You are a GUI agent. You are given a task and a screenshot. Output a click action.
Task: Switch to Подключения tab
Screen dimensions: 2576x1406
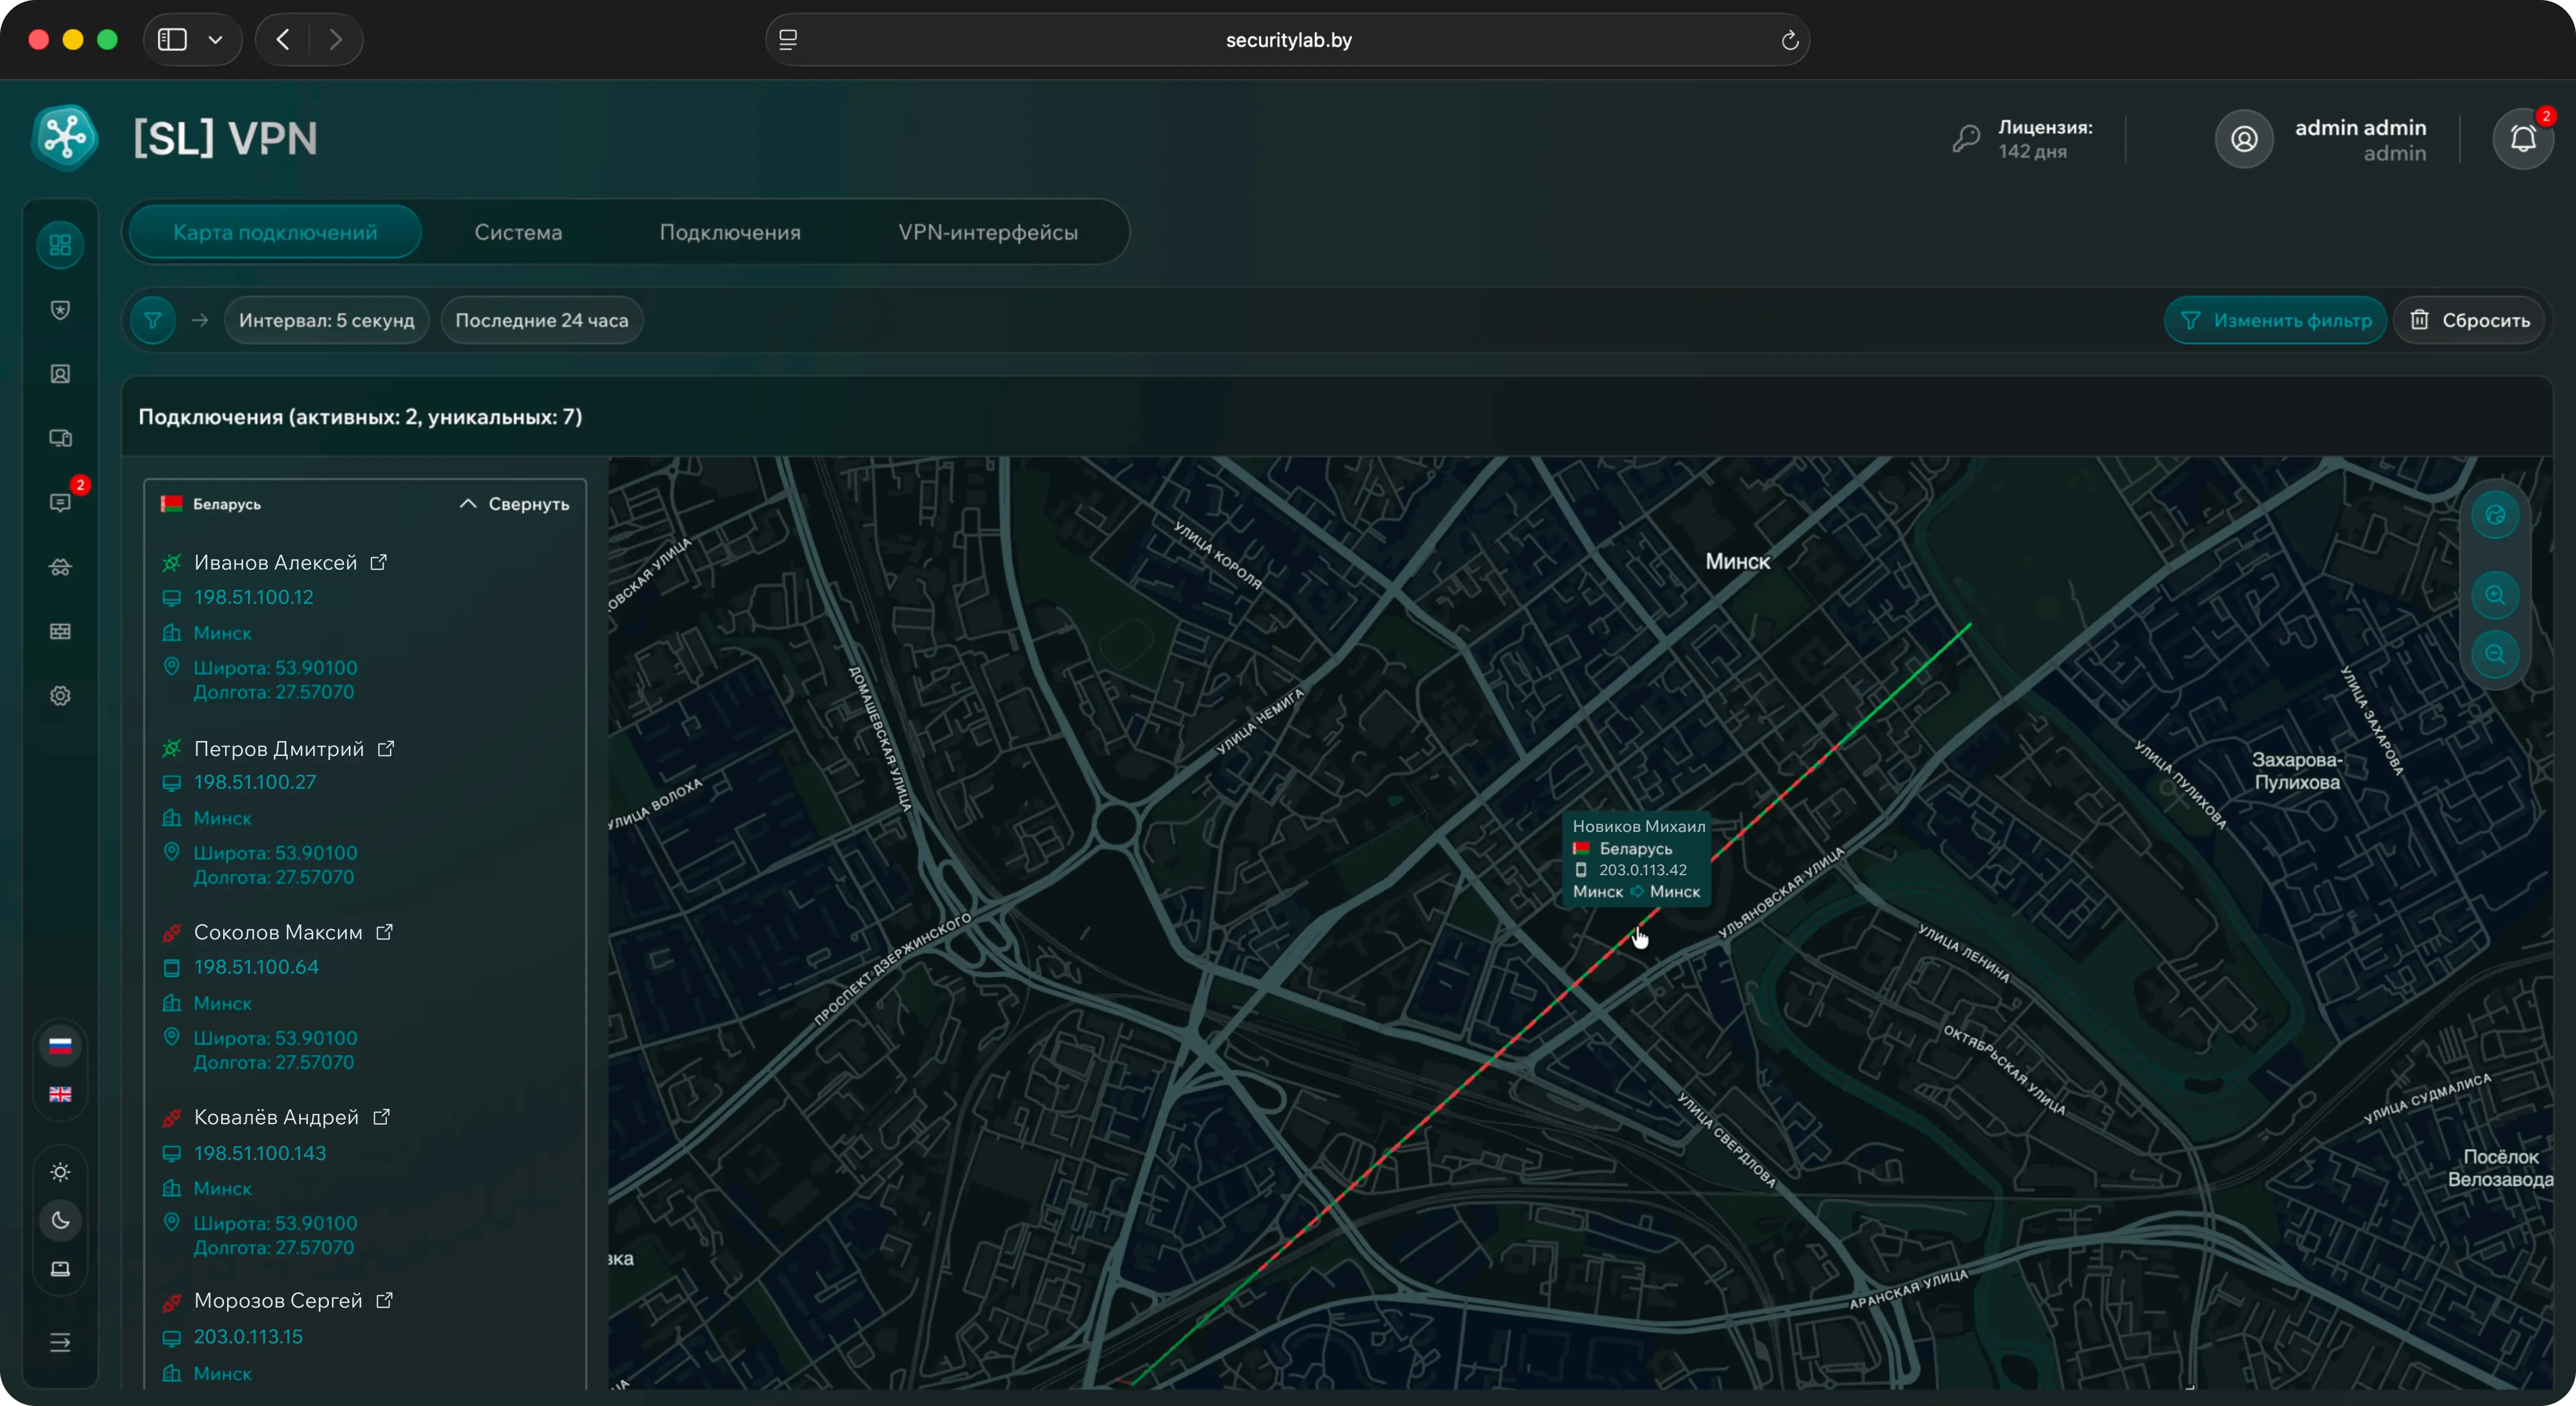(x=730, y=232)
